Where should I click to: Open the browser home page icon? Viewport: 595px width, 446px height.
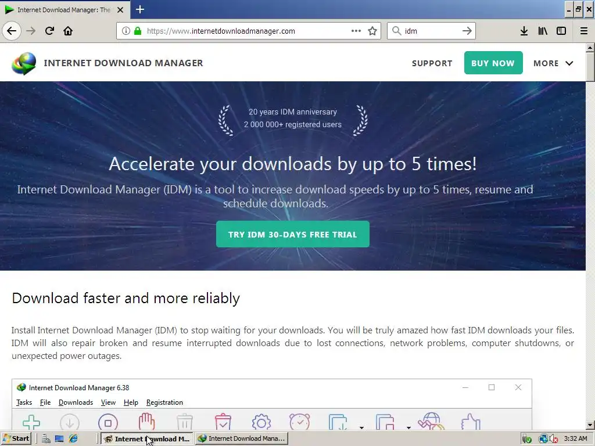68,31
